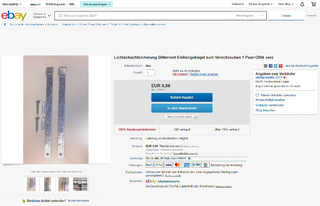320x206 pixels.
Task: Share listing via email icon
Action: click(266, 66)
